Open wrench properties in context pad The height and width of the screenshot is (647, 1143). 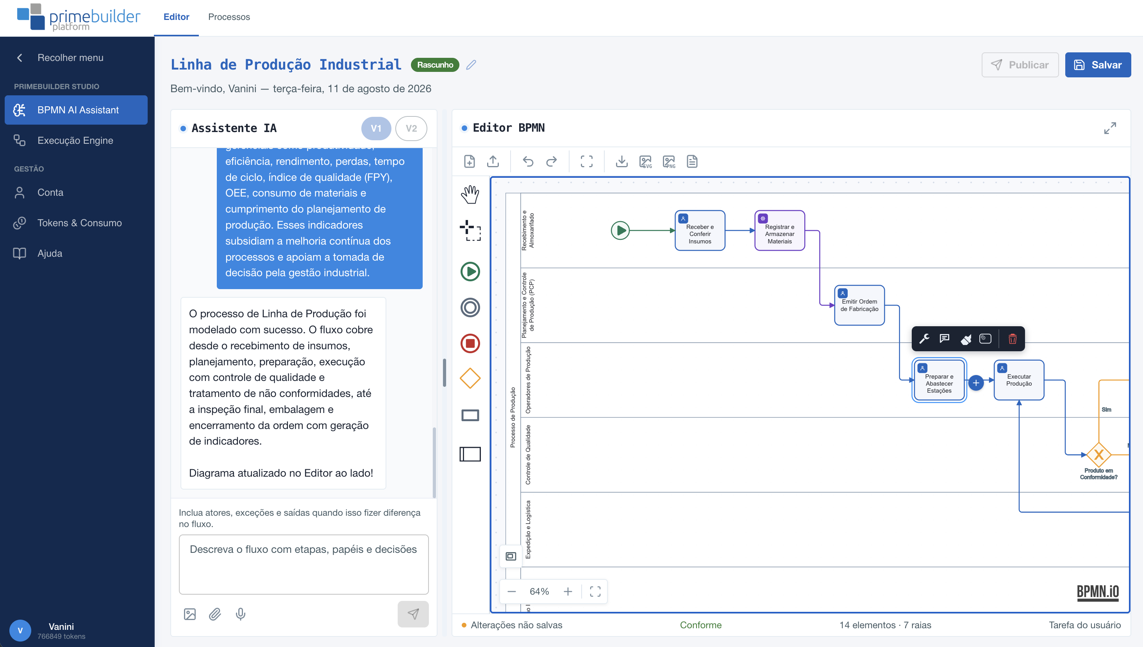pos(924,339)
